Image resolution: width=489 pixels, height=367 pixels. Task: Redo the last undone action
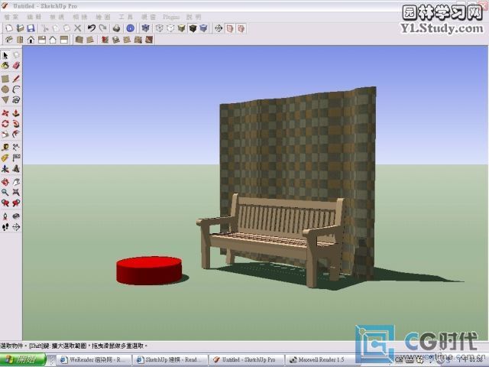click(102, 28)
